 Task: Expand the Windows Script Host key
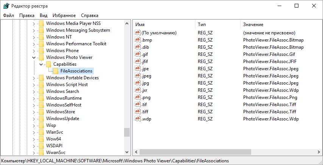34,85
